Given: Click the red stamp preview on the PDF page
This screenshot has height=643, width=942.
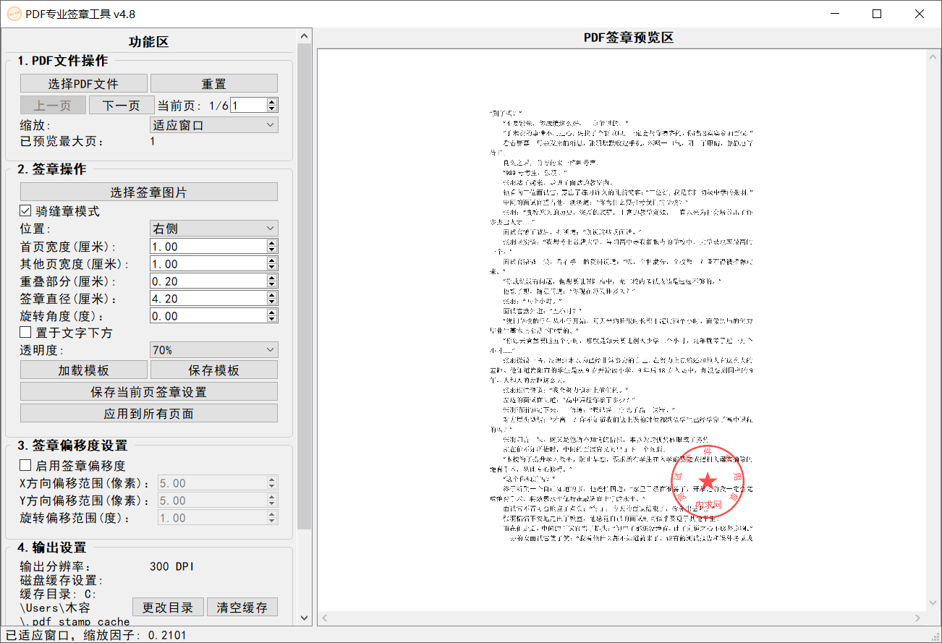Looking at the screenshot, I should pyautogui.click(x=708, y=482).
